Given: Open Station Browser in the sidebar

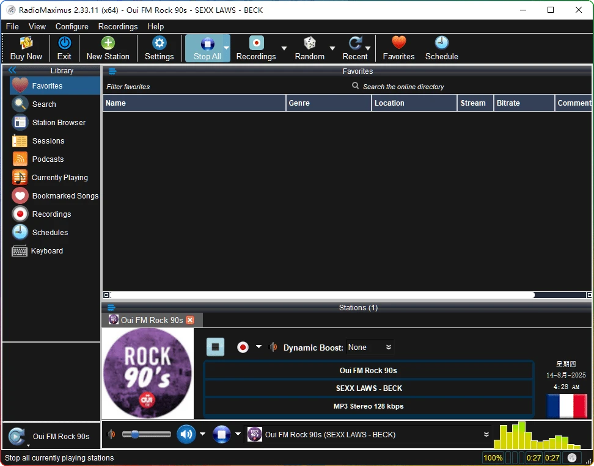Looking at the screenshot, I should [55, 123].
